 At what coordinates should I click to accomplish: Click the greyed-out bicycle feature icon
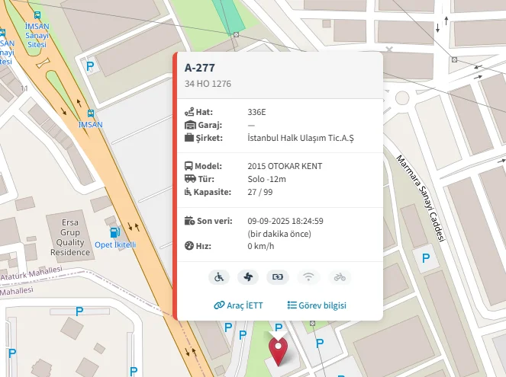click(x=339, y=277)
